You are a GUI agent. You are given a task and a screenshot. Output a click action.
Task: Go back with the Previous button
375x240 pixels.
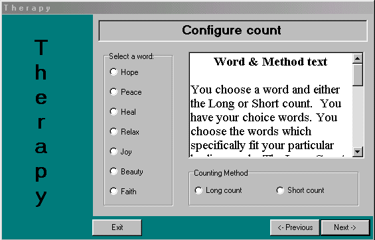click(x=295, y=227)
